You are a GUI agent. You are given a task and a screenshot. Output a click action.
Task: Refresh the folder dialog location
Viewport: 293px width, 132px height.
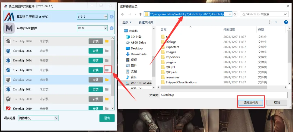(x=235, y=14)
